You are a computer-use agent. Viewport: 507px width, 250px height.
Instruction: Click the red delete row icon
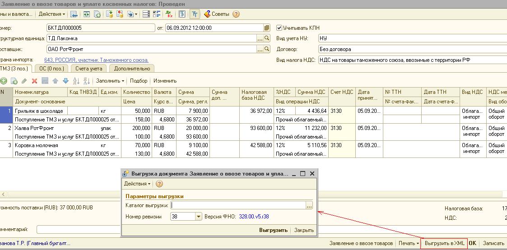[34, 81]
